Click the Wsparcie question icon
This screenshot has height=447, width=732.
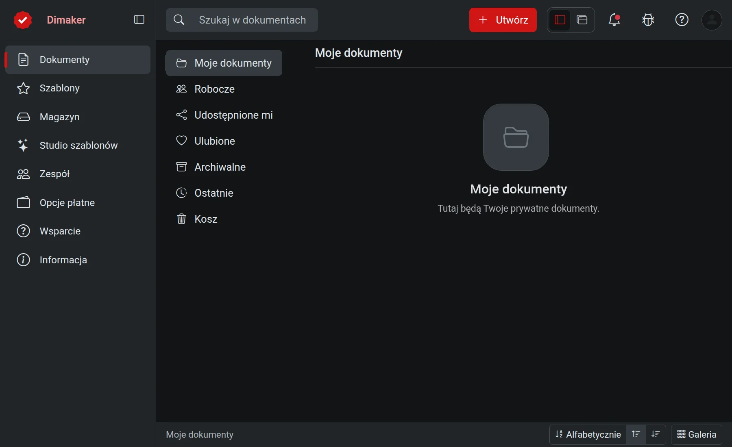point(23,231)
